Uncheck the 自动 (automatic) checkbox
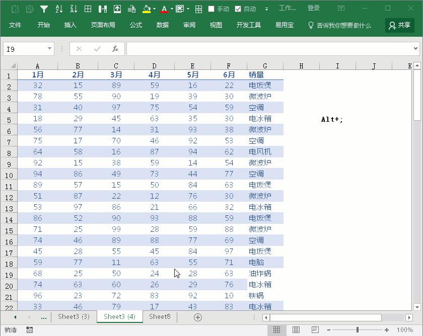The width and height of the screenshot is (423, 336). pos(238,9)
